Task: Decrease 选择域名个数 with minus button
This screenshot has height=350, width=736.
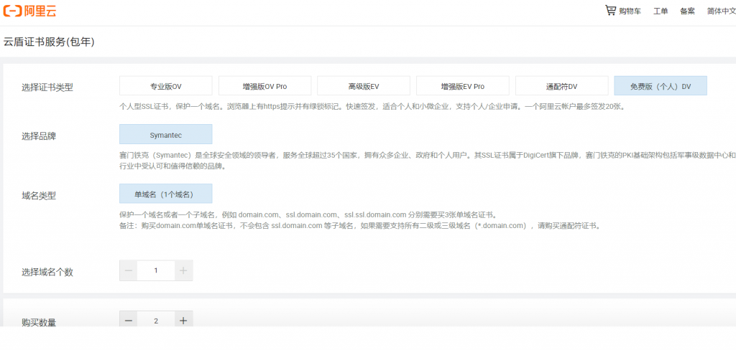Action: (128, 270)
